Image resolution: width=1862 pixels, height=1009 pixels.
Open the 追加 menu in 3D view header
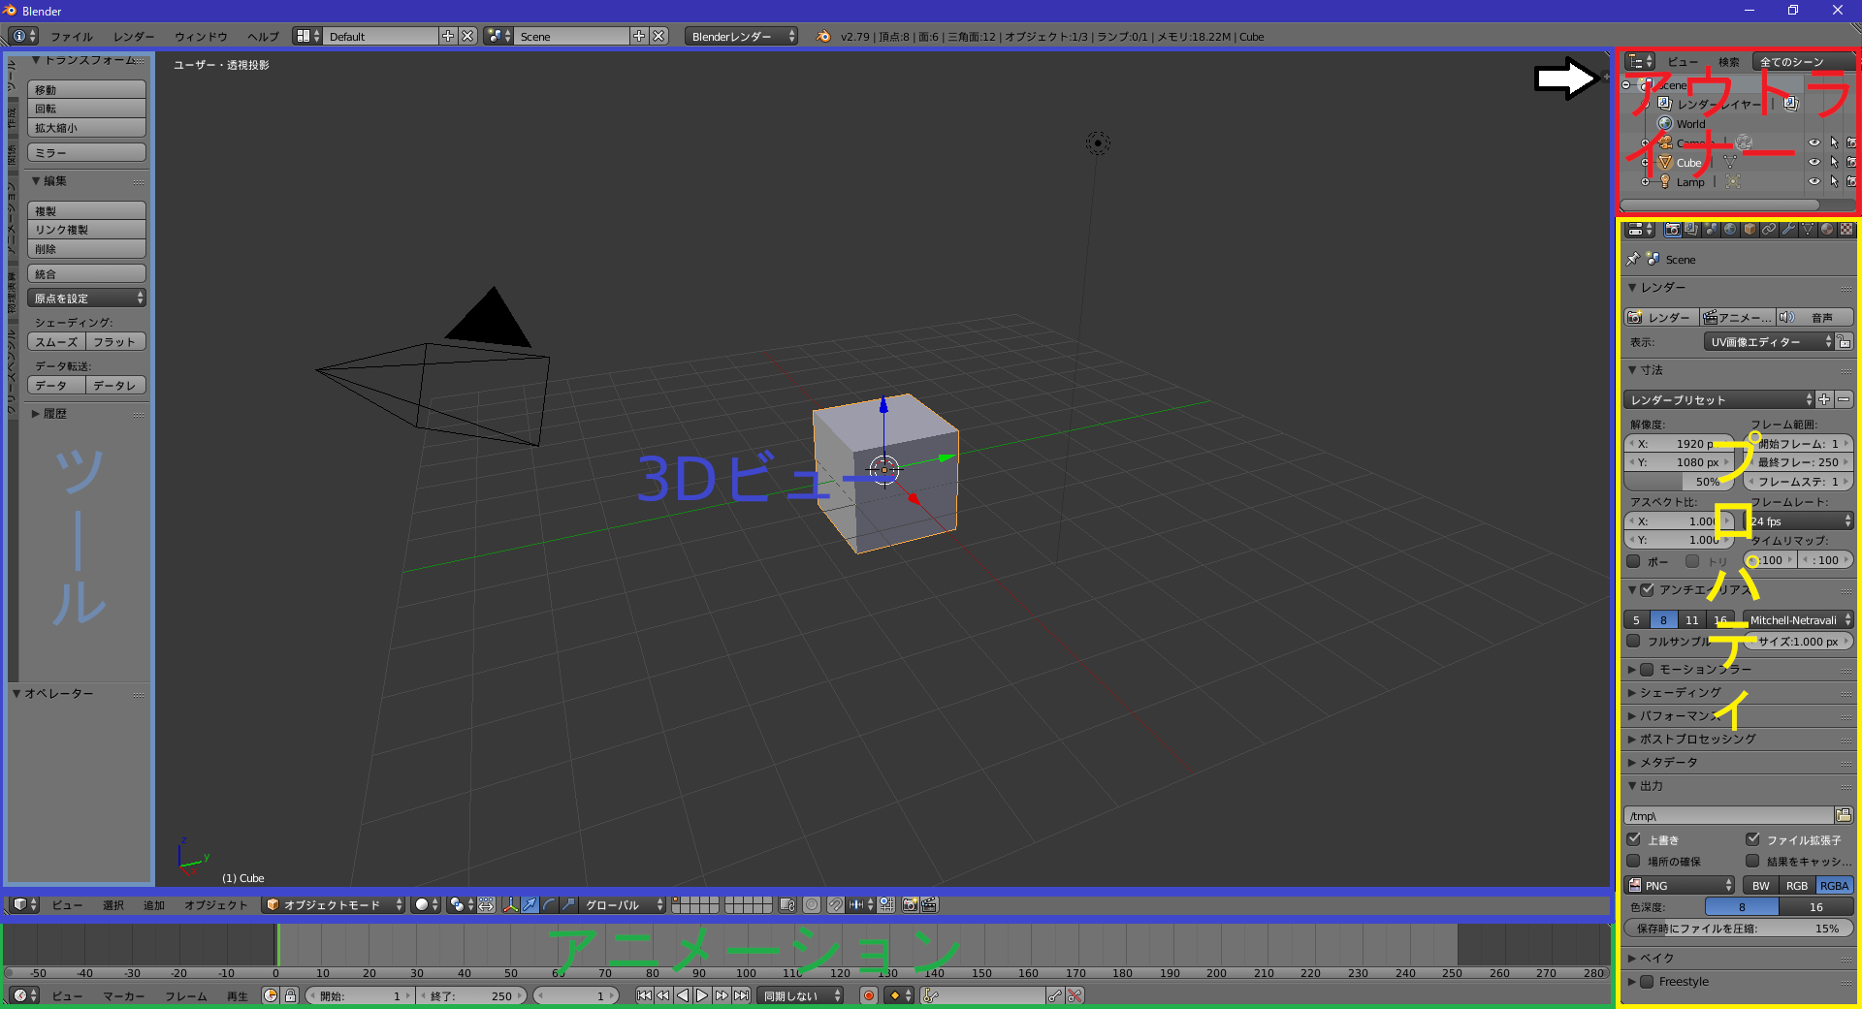(x=154, y=904)
